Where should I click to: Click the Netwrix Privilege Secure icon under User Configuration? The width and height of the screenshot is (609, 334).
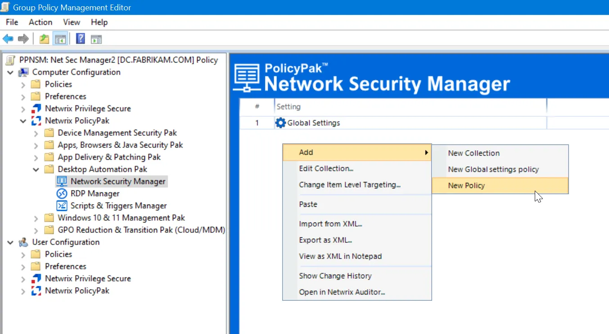pyautogui.click(x=36, y=279)
